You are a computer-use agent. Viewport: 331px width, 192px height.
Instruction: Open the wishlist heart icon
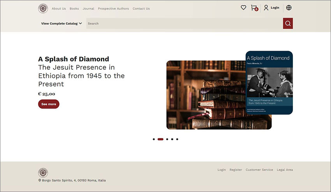click(x=243, y=7)
